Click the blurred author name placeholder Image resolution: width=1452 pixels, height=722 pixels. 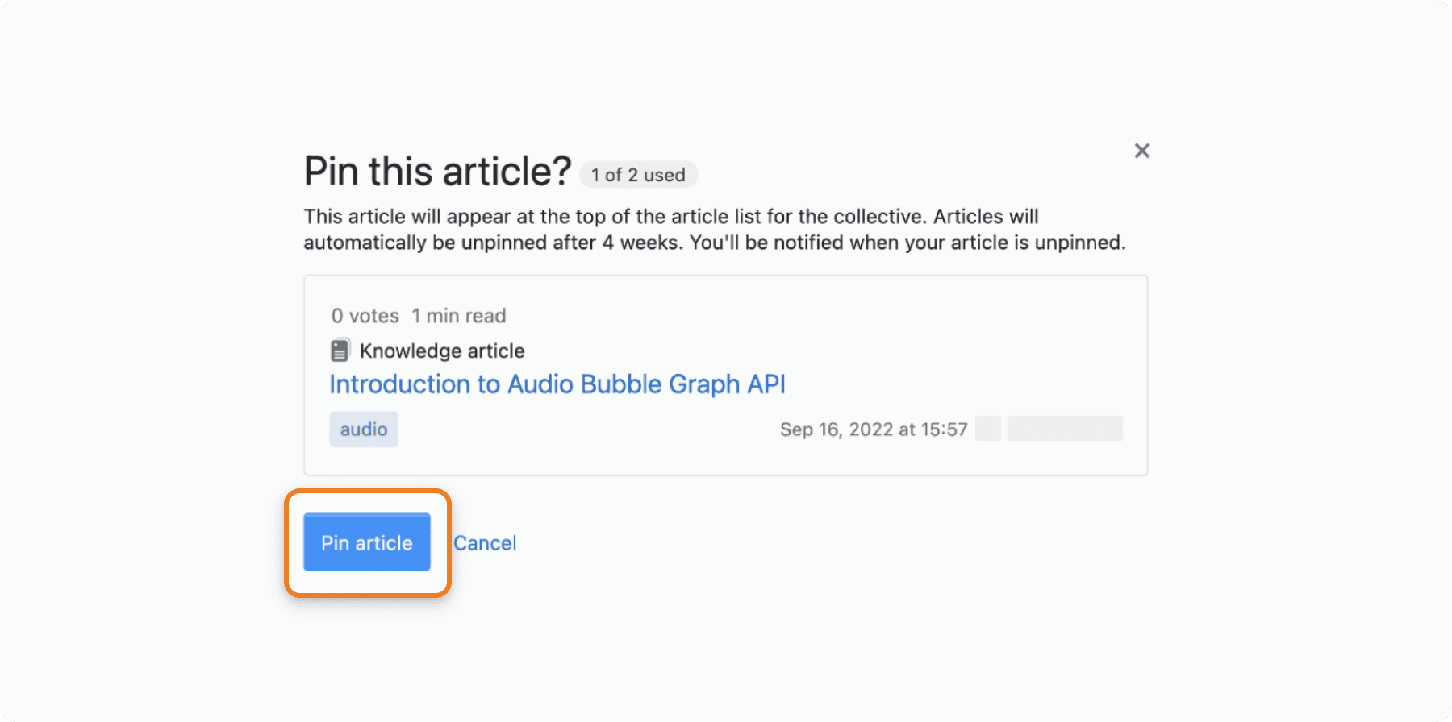1065,429
